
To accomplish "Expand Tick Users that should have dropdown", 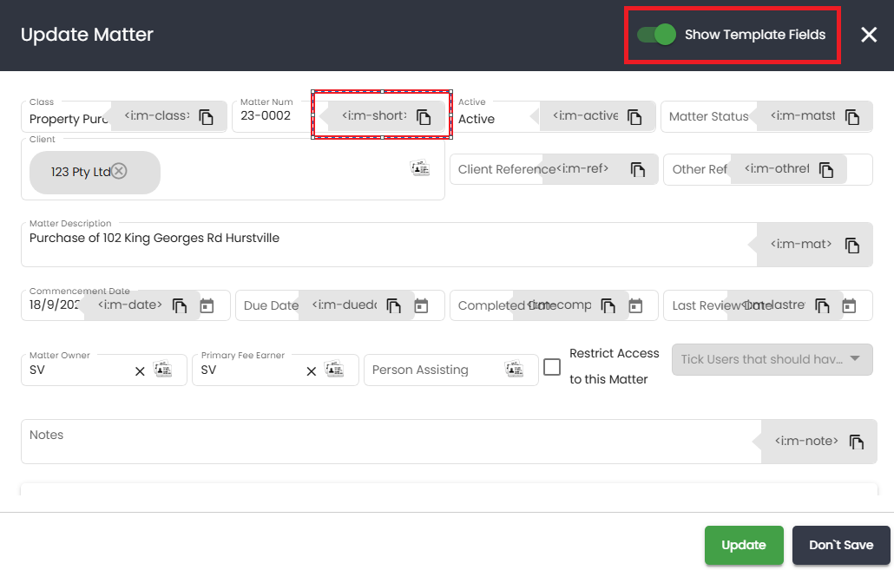I will pyautogui.click(x=854, y=359).
